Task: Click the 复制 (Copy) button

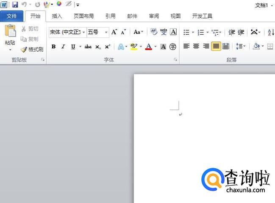Action: coord(30,39)
